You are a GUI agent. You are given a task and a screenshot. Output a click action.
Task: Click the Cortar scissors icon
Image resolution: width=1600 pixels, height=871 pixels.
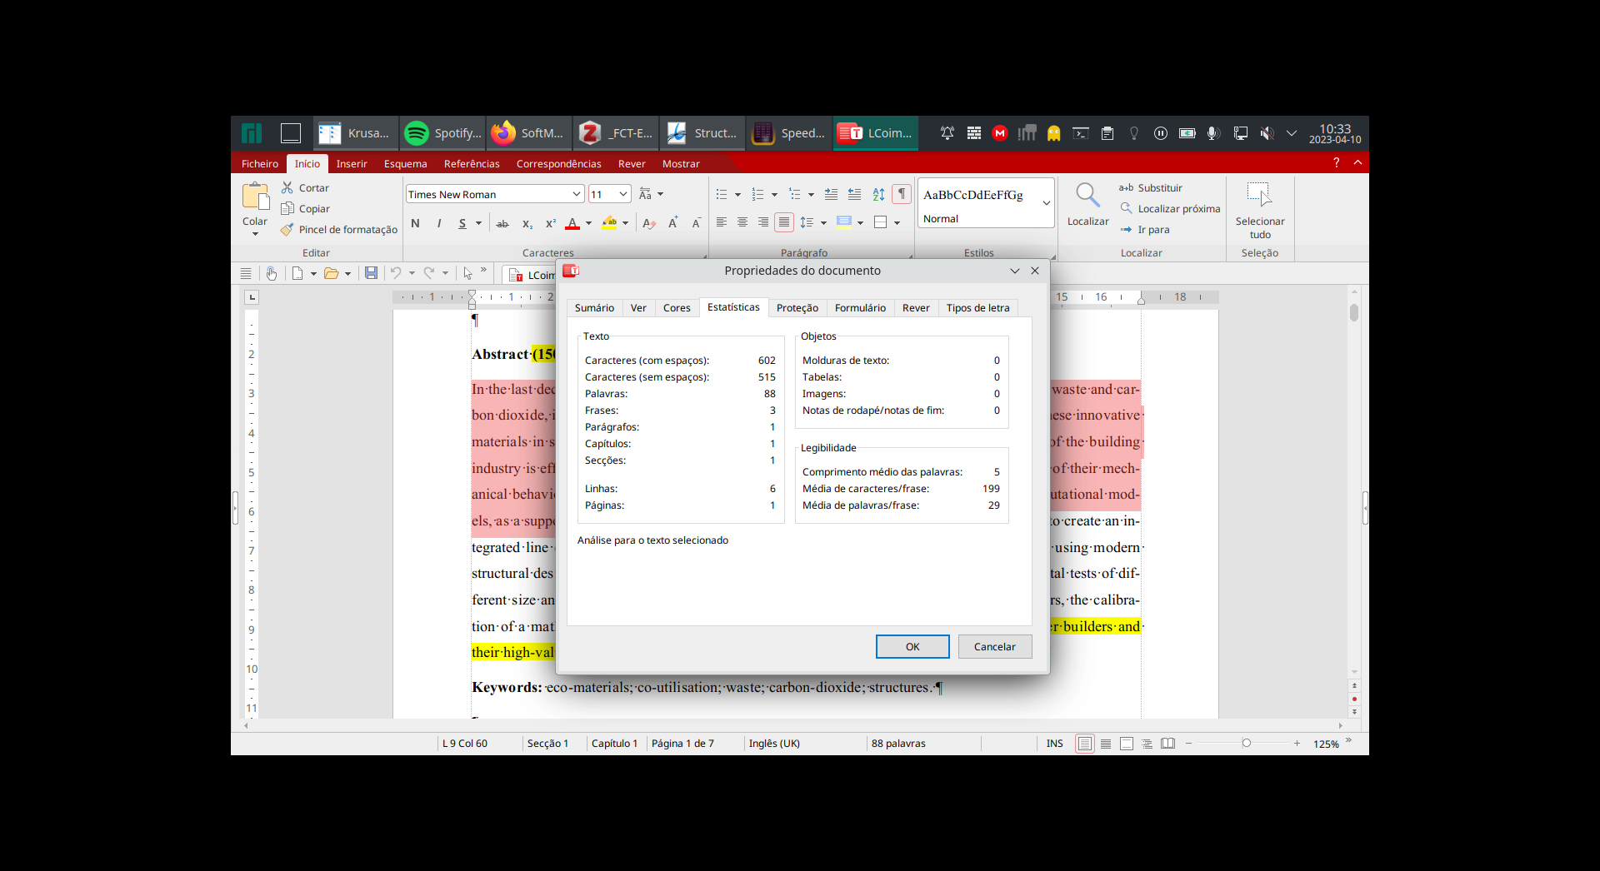pos(287,188)
